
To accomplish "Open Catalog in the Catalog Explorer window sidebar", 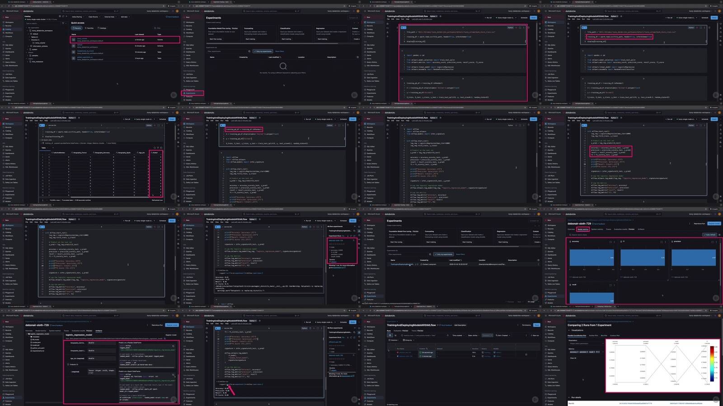I will coord(8,29).
